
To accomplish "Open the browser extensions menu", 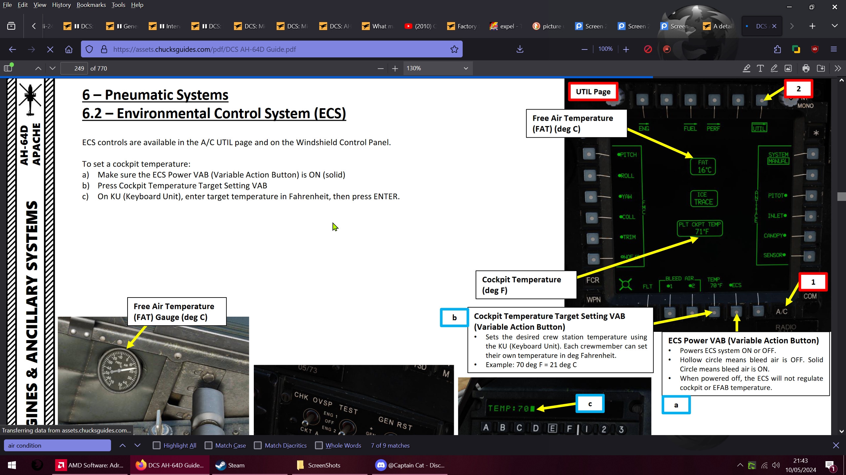I will click(x=777, y=49).
